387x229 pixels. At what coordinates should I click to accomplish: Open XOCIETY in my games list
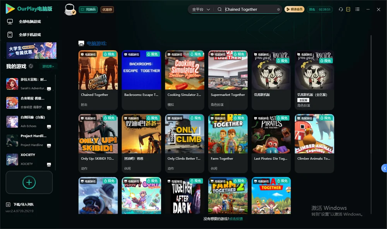(x=29, y=159)
